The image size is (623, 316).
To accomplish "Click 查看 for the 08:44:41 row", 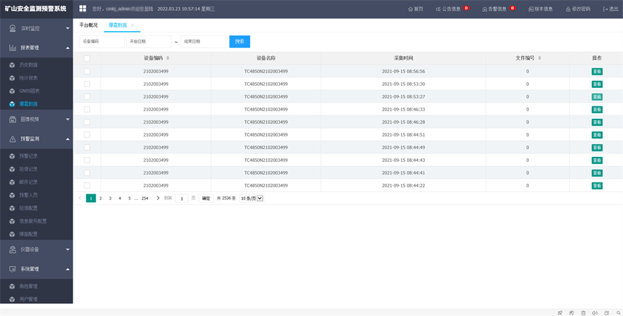I will coord(597,173).
